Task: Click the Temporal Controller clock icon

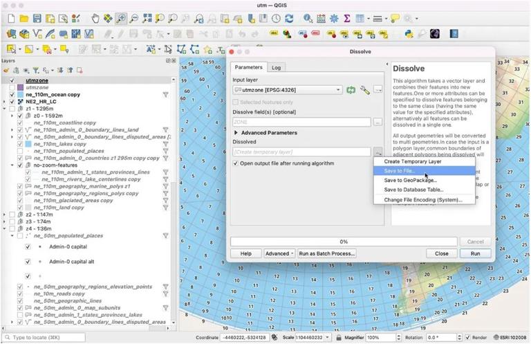Action: pyautogui.click(x=276, y=18)
